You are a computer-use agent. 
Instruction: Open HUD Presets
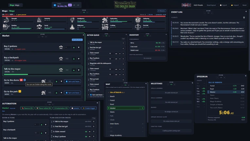pos(198,5)
